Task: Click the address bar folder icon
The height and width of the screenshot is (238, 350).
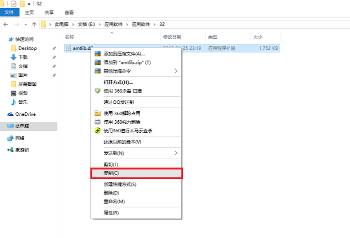Action: [43, 24]
